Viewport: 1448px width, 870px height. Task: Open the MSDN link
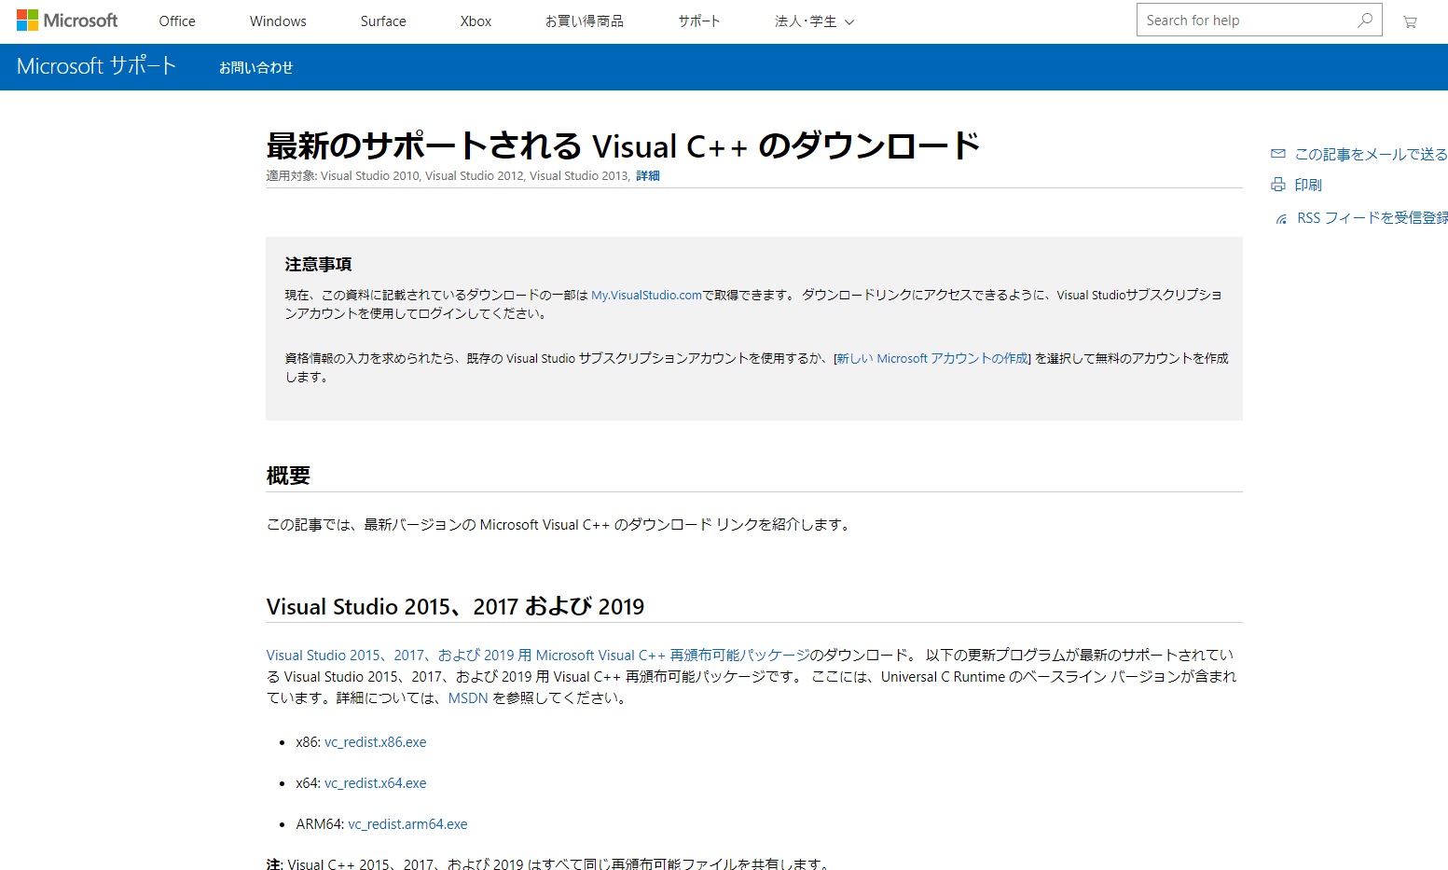(x=468, y=697)
